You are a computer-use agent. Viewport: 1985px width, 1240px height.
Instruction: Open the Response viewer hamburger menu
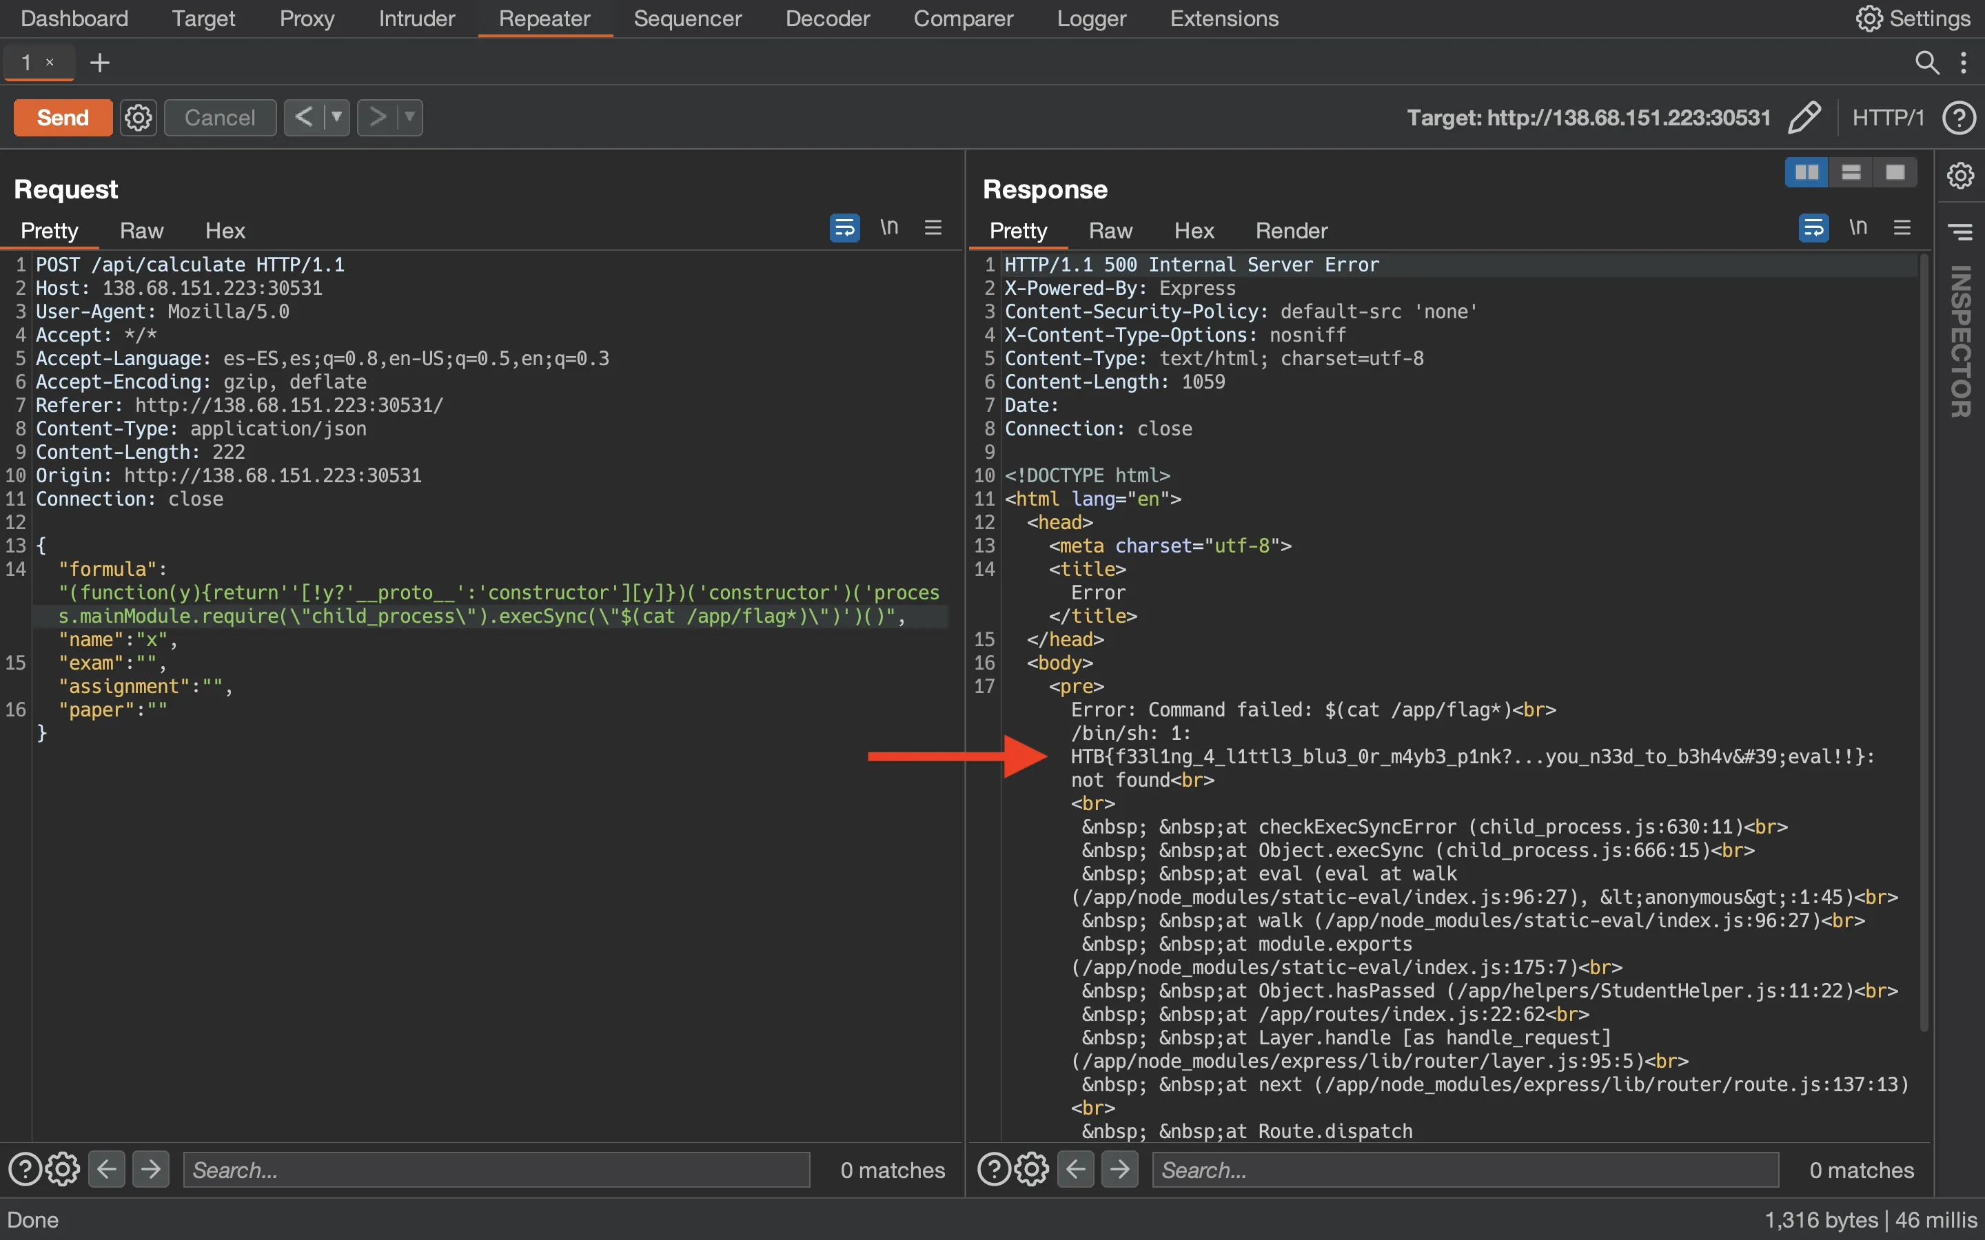(x=1903, y=227)
